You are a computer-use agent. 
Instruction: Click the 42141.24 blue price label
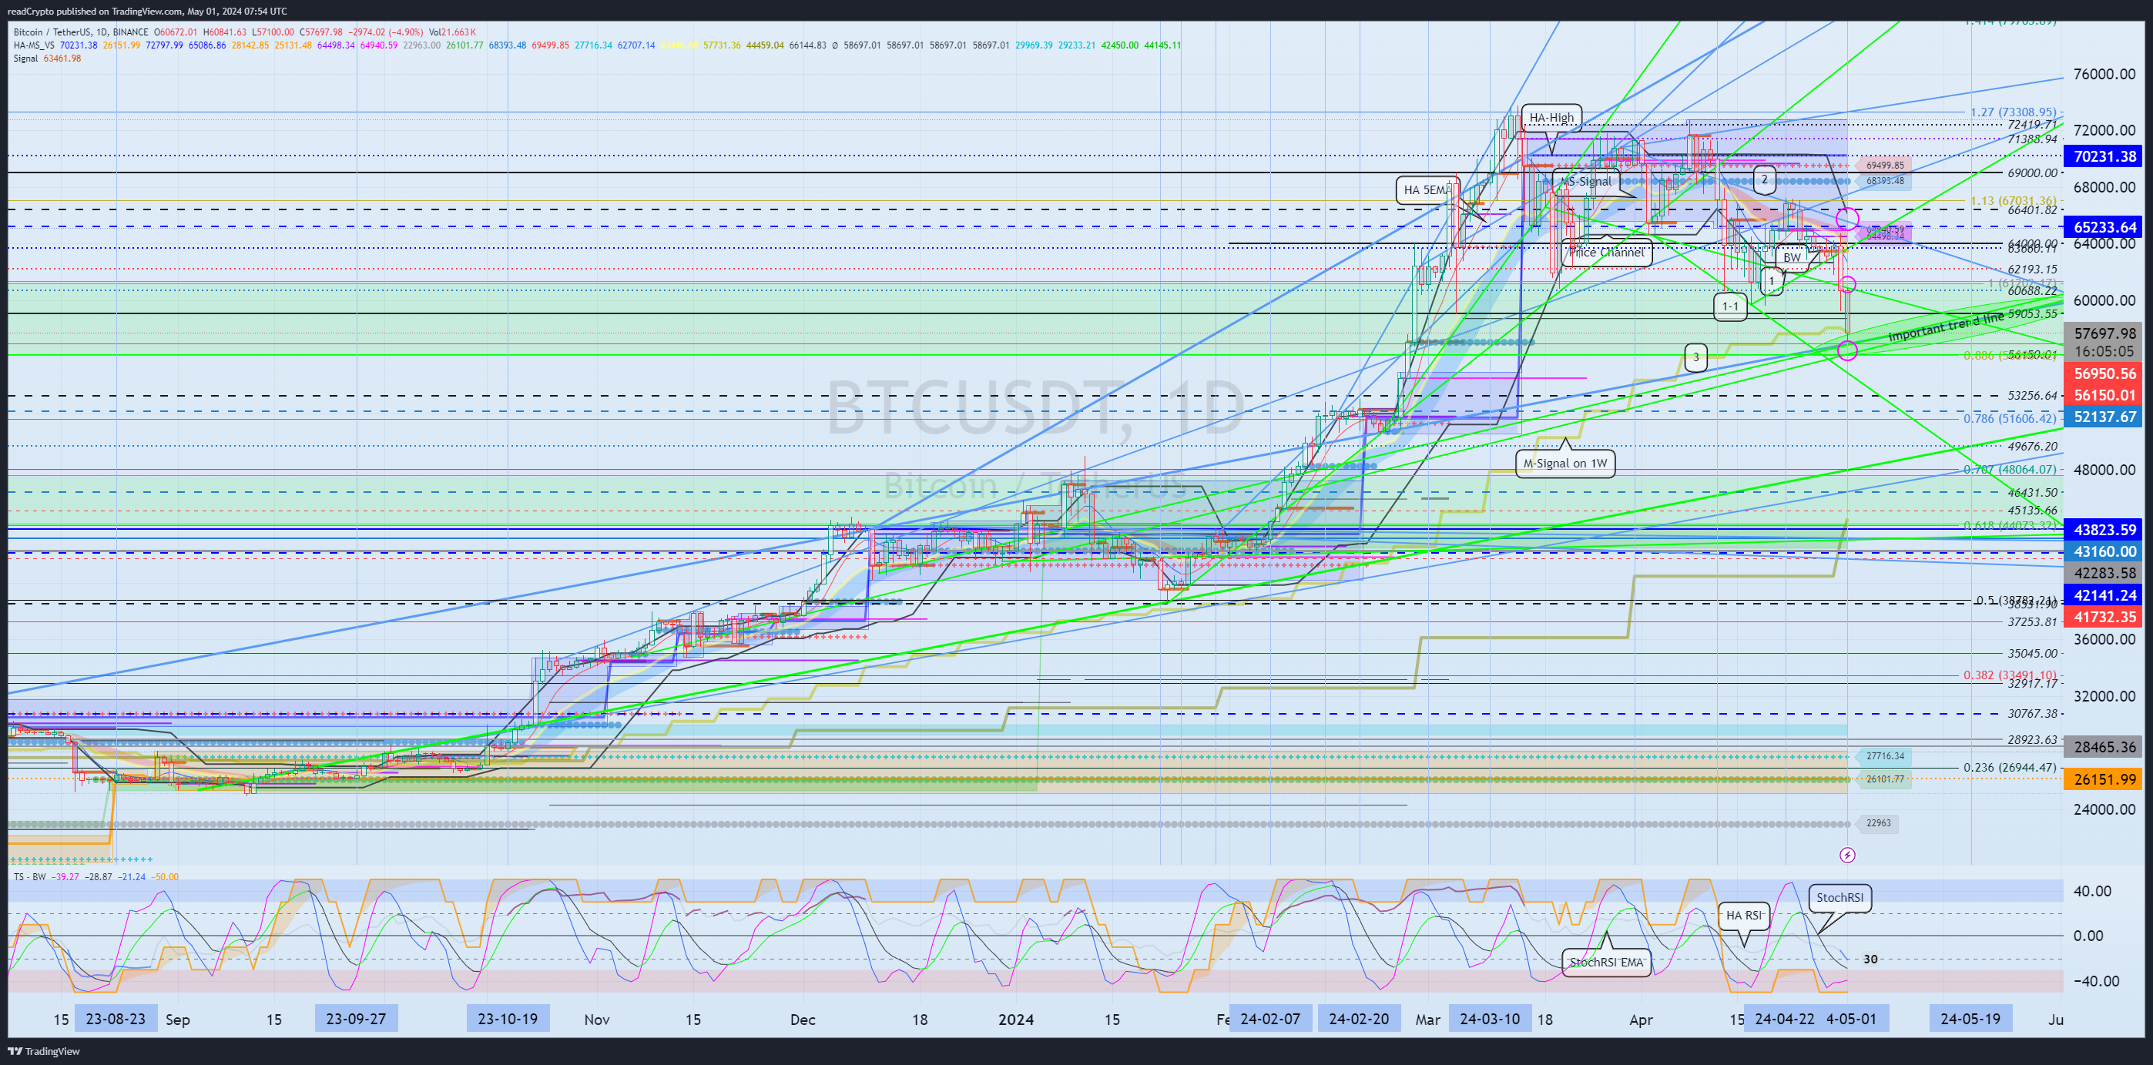(2104, 595)
